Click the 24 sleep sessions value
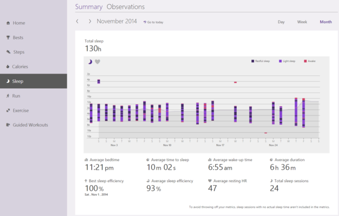The image size is (339, 216). [x=274, y=189]
